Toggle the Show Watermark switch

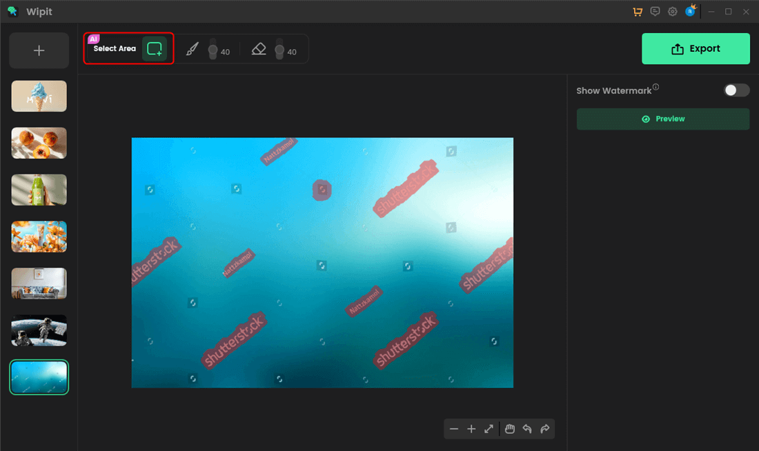pyautogui.click(x=736, y=90)
